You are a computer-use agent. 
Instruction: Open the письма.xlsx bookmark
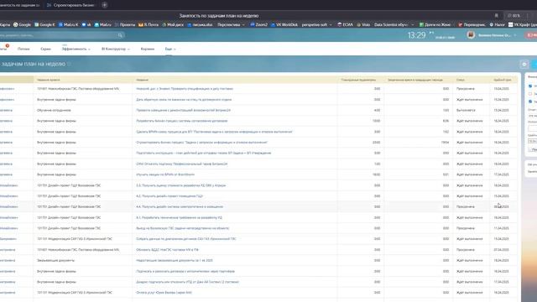point(200,24)
